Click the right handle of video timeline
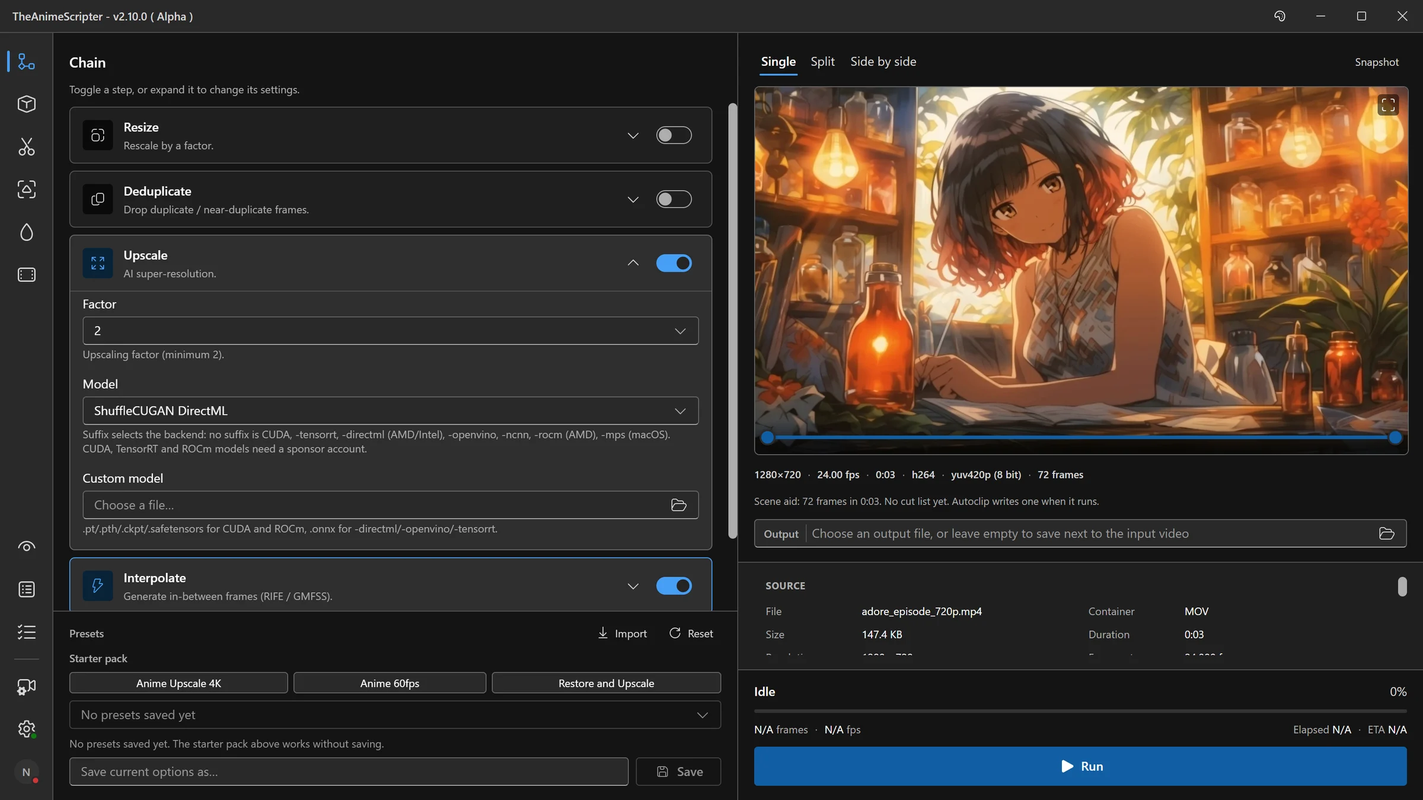Screen dimensions: 1423x800 pos(1395,438)
